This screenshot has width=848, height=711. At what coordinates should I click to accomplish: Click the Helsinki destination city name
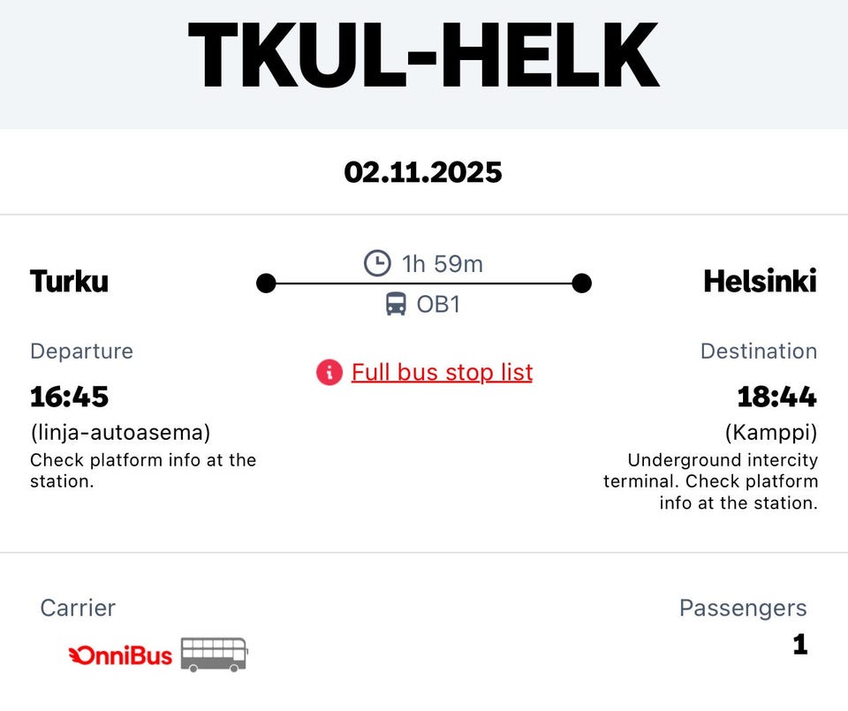coord(760,282)
